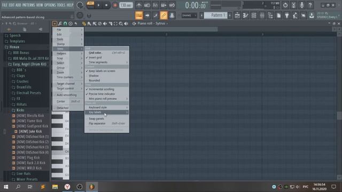The height and width of the screenshot is (192, 342).
Task: Open the Piano roll view button
Action: coord(246,15)
